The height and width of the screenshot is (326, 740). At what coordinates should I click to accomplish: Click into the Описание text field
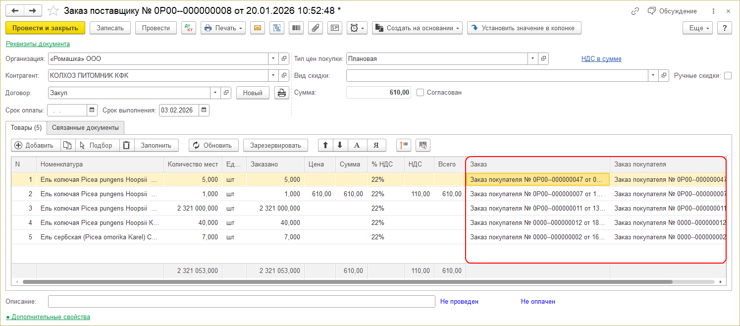(241, 302)
